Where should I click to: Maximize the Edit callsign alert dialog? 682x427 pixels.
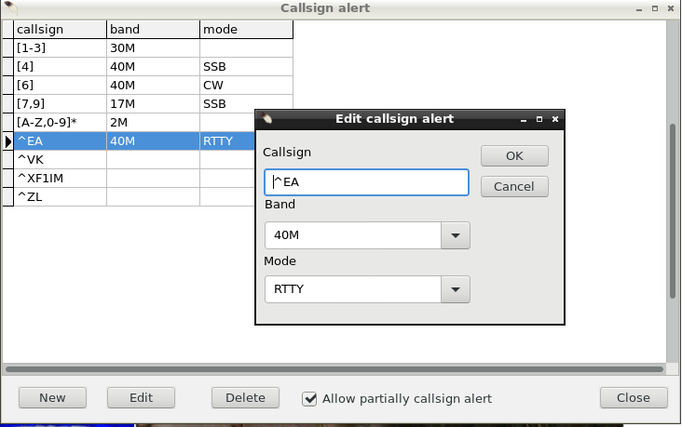pos(539,119)
